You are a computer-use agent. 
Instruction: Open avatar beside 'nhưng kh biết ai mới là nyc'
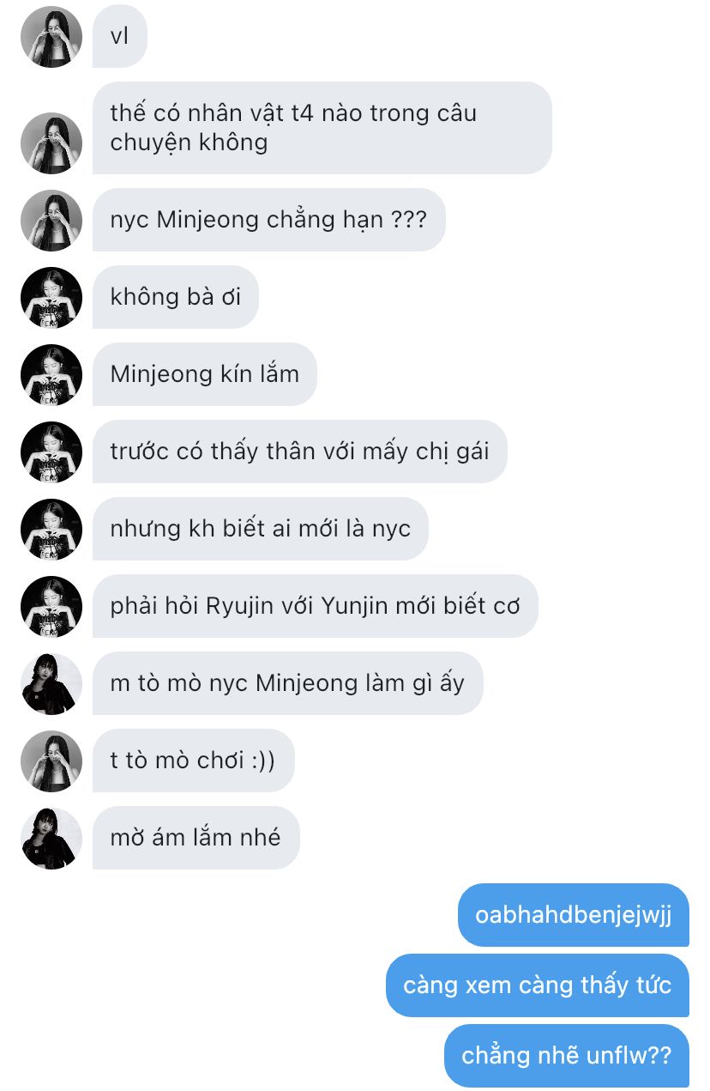[x=51, y=530]
